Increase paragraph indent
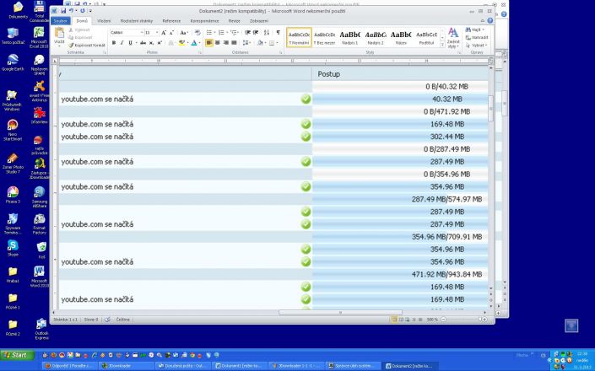 pyautogui.click(x=256, y=33)
